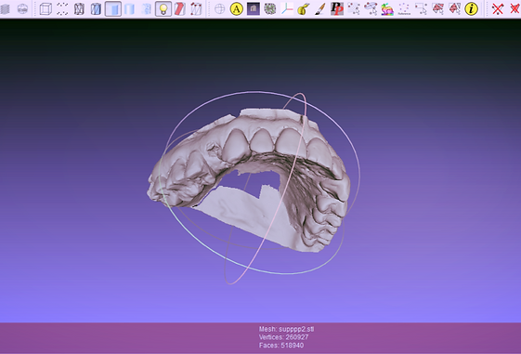This screenshot has width=521, height=354.
Task: Toggle the red slanted face icon
Action: [180, 9]
